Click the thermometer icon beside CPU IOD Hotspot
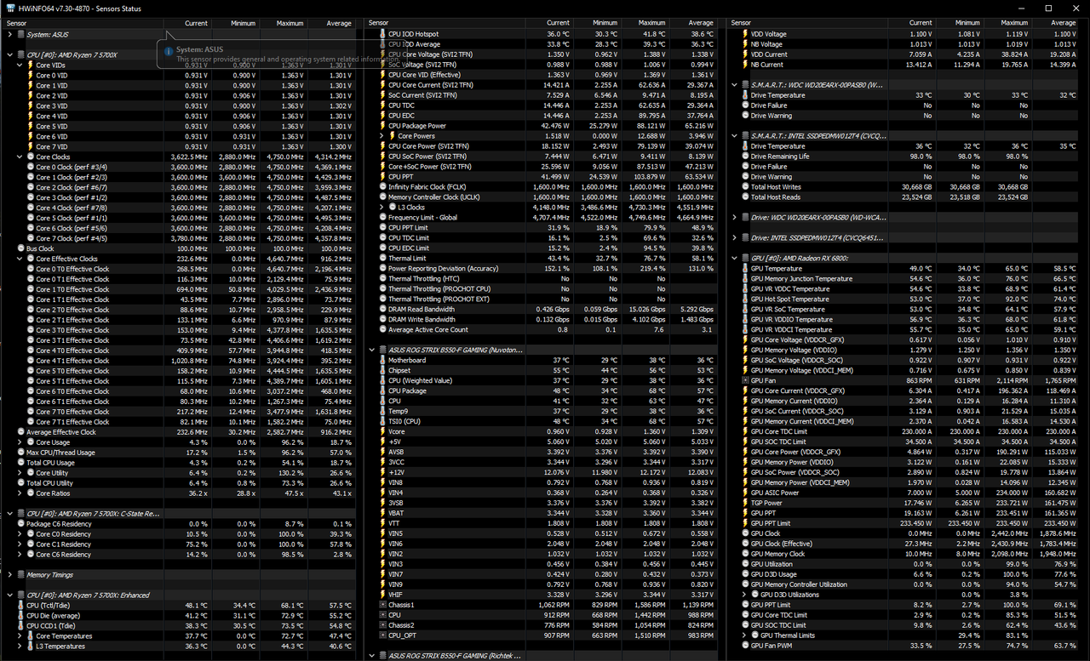The width and height of the screenshot is (1090, 661). (x=382, y=35)
